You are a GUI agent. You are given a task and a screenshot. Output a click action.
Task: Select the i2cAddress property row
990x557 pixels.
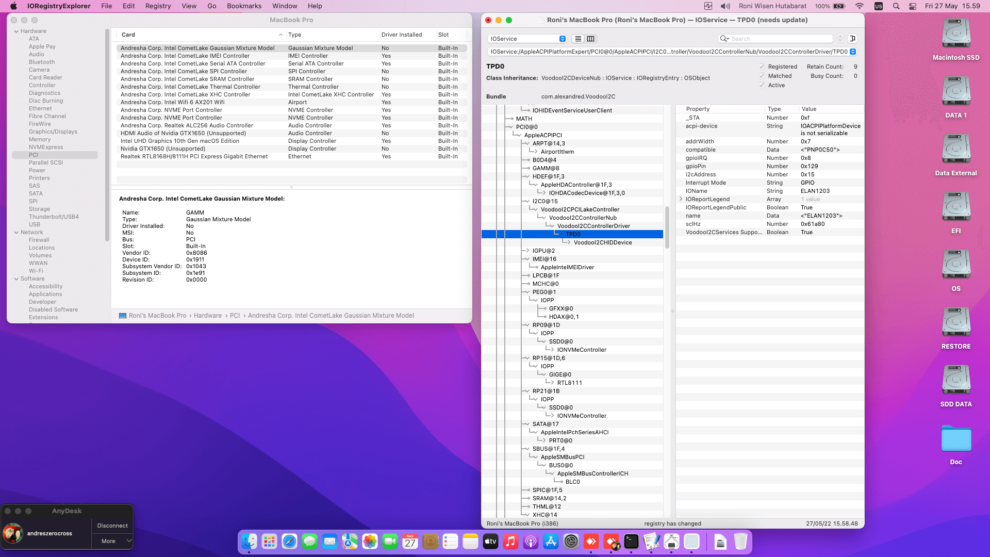(x=770, y=174)
